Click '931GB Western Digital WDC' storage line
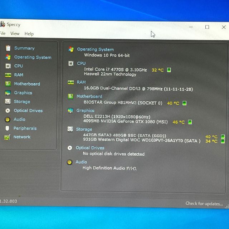Viewport: 229px width, 229px height. point(142,140)
